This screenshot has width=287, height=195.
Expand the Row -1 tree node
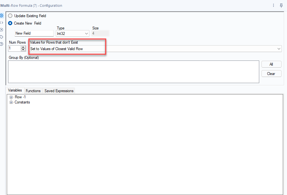click(x=11, y=97)
